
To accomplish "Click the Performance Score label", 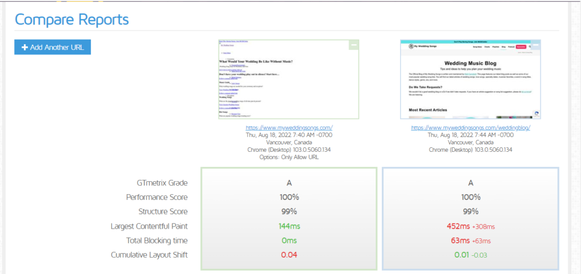I will (x=157, y=197).
